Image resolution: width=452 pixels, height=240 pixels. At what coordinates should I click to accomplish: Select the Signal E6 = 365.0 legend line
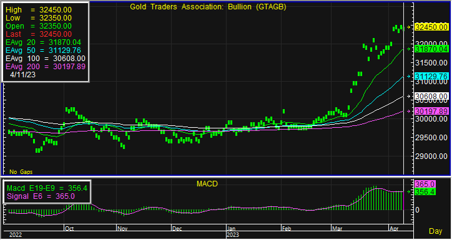pyautogui.click(x=41, y=196)
